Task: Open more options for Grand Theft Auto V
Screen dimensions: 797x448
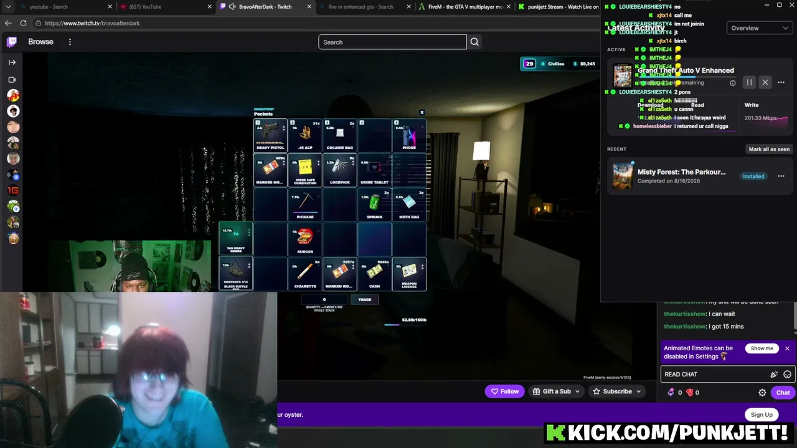Action: click(781, 82)
